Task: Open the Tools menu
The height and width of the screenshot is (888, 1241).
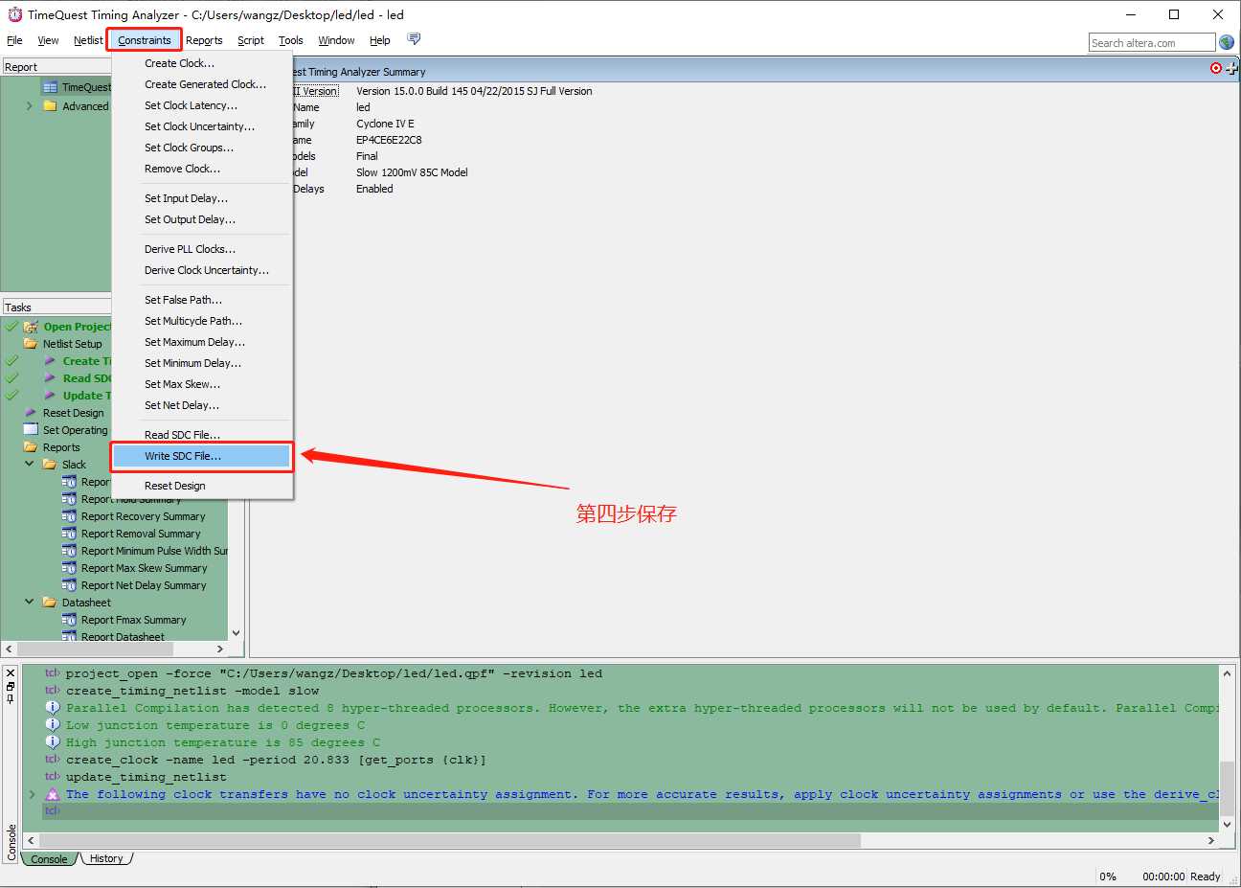Action: tap(291, 40)
